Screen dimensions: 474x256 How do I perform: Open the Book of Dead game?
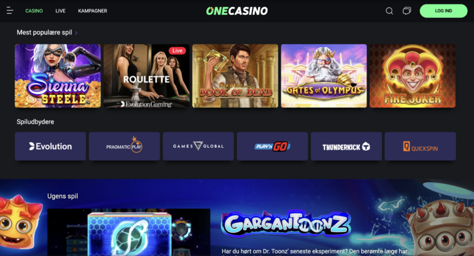pos(235,76)
